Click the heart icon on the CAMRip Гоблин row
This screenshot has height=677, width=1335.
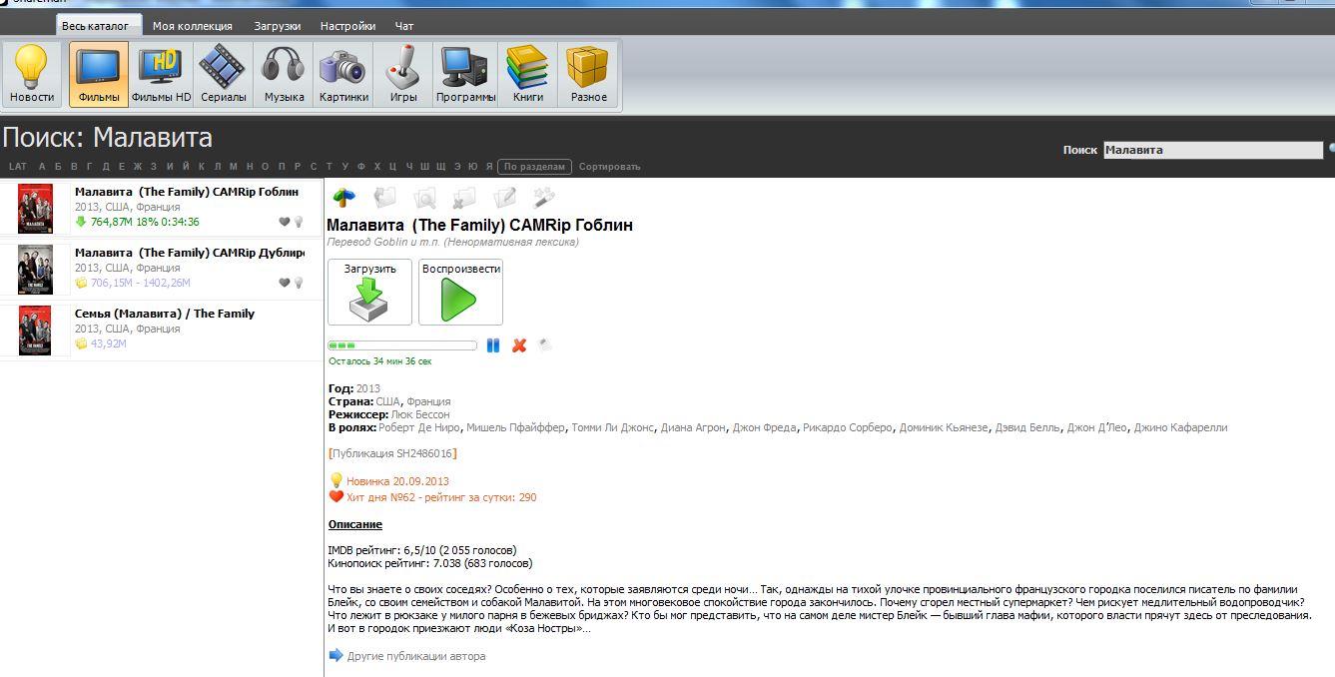(284, 223)
